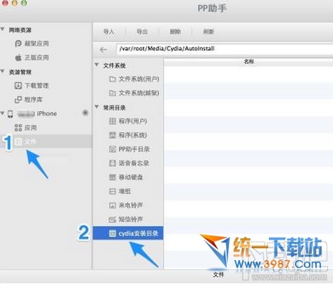Click the green zoom window button
The image size is (333, 284).
[24, 3]
